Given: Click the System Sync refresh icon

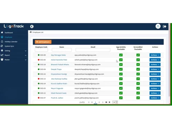Looking at the screenshot, I should 2,46.
